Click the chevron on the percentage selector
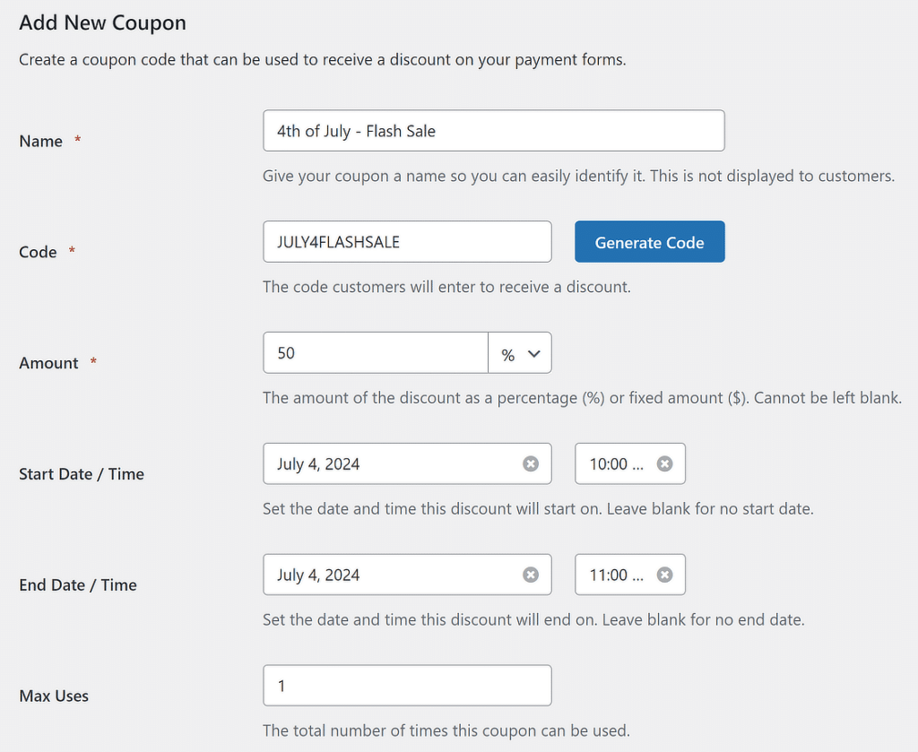 [533, 352]
